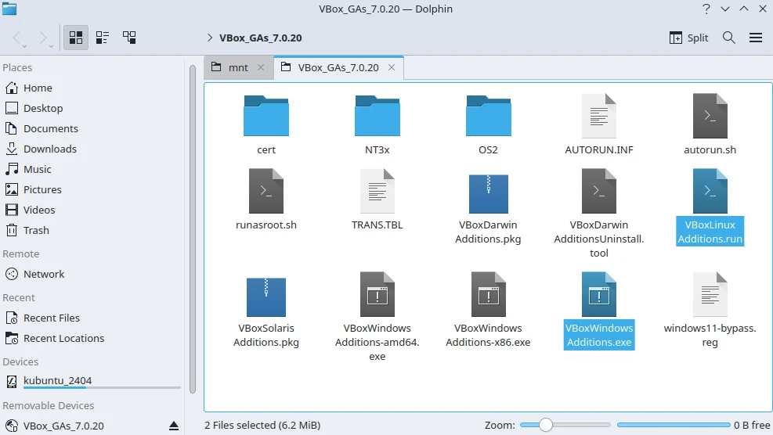
Task: Open Music in Places panel
Action: [92, 169]
